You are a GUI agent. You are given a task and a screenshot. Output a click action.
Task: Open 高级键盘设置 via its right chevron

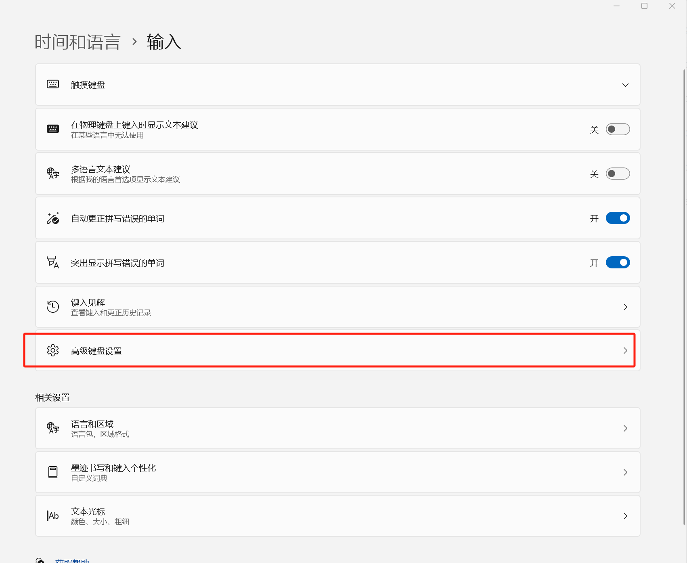click(x=625, y=350)
